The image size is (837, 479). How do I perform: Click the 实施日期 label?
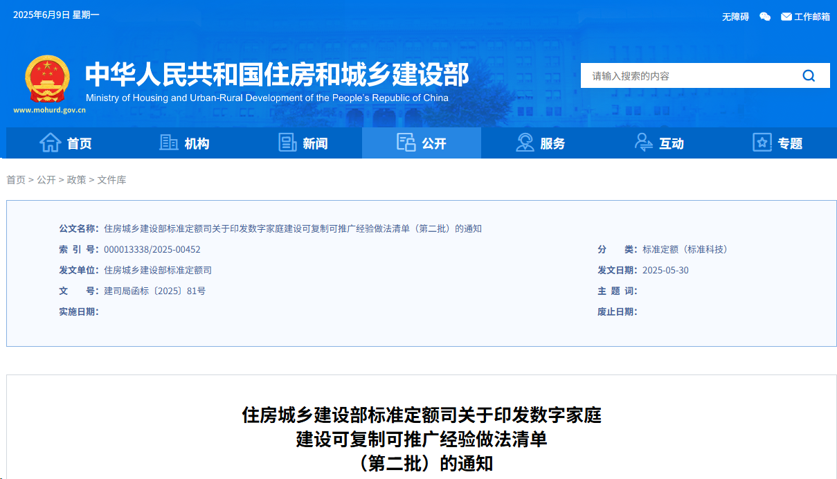[x=78, y=311]
